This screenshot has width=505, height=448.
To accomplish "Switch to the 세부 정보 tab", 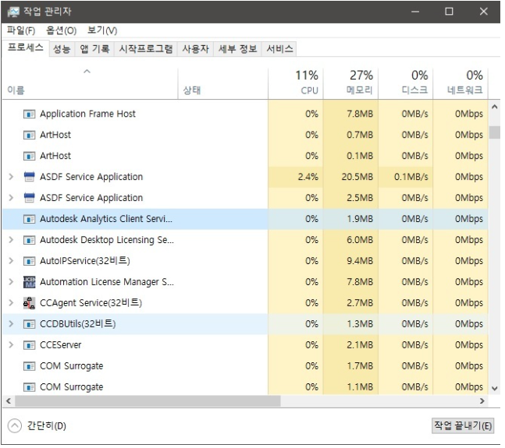I will pyautogui.click(x=238, y=49).
